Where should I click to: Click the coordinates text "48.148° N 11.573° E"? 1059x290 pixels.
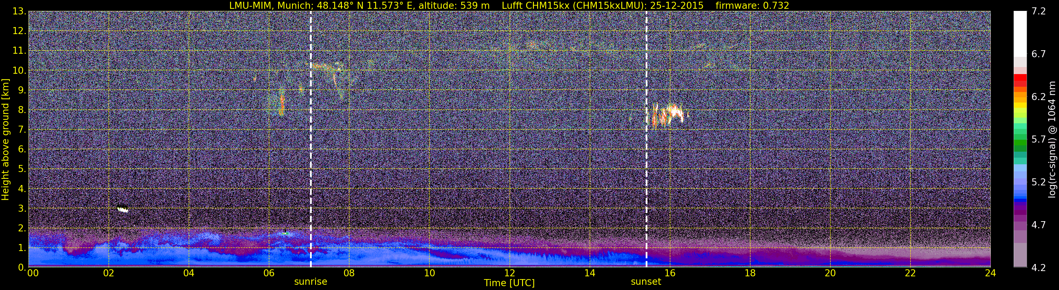point(361,5)
